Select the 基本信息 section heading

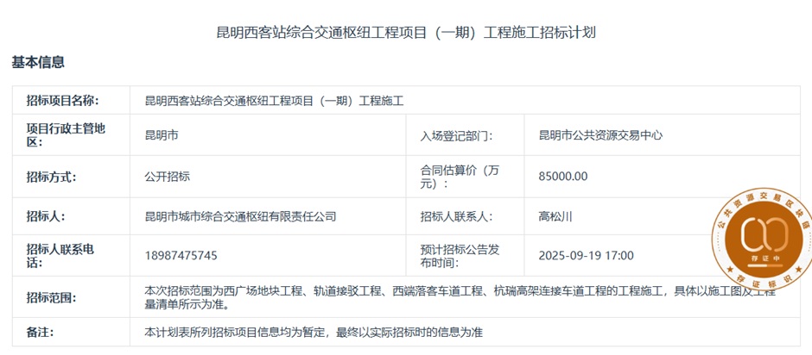38,62
